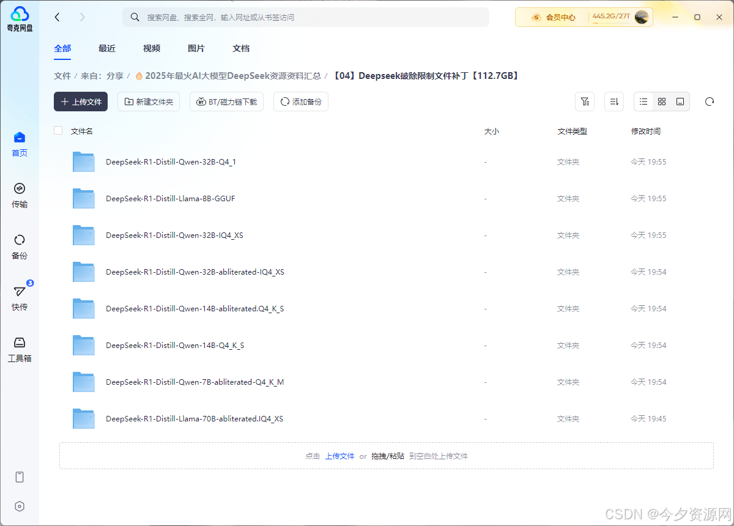Switch to large thumbnail view
Viewport: 734px width, 526px height.
click(x=680, y=102)
